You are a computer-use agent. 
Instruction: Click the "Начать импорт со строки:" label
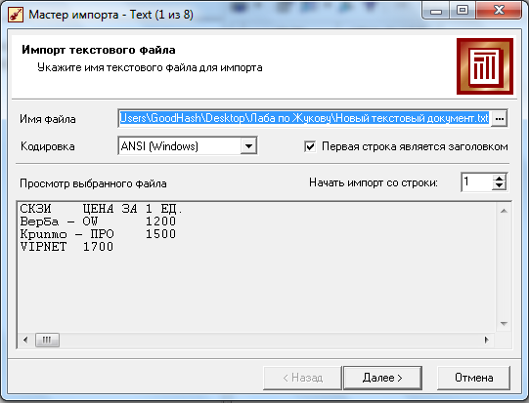[374, 182]
